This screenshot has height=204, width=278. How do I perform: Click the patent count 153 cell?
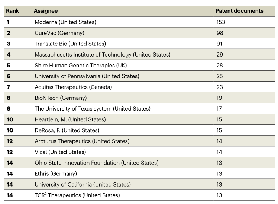(x=220, y=22)
